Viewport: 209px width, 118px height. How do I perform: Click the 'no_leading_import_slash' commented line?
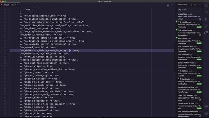pyautogui.click(x=44, y=16)
